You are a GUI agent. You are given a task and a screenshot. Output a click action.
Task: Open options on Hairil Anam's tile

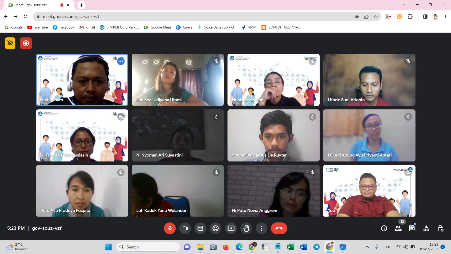[121, 61]
